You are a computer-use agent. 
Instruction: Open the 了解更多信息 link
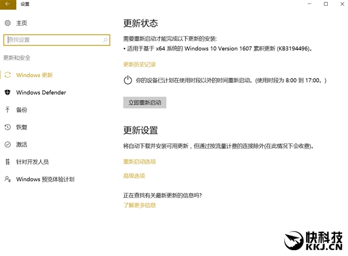(140, 205)
